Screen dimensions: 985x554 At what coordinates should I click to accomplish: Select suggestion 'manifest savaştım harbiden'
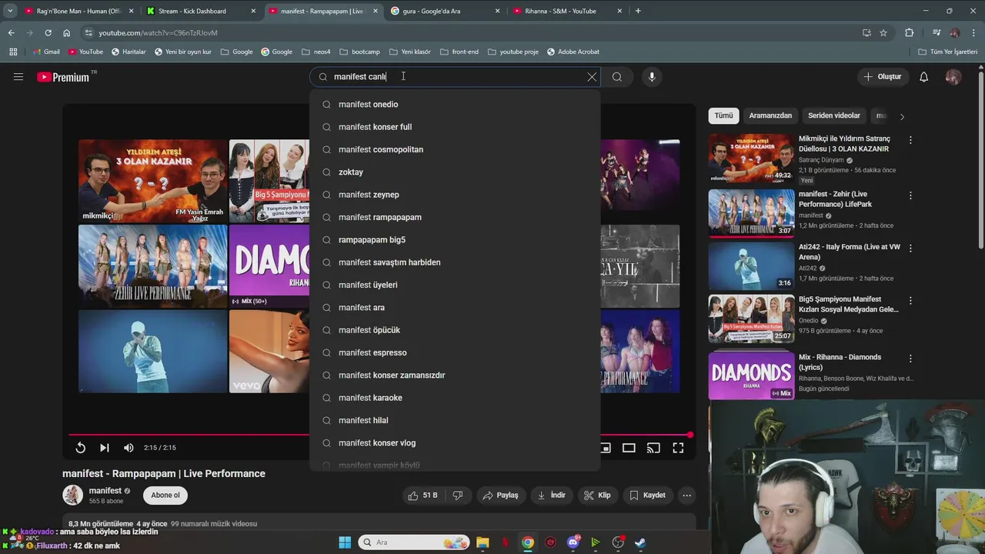(455, 262)
